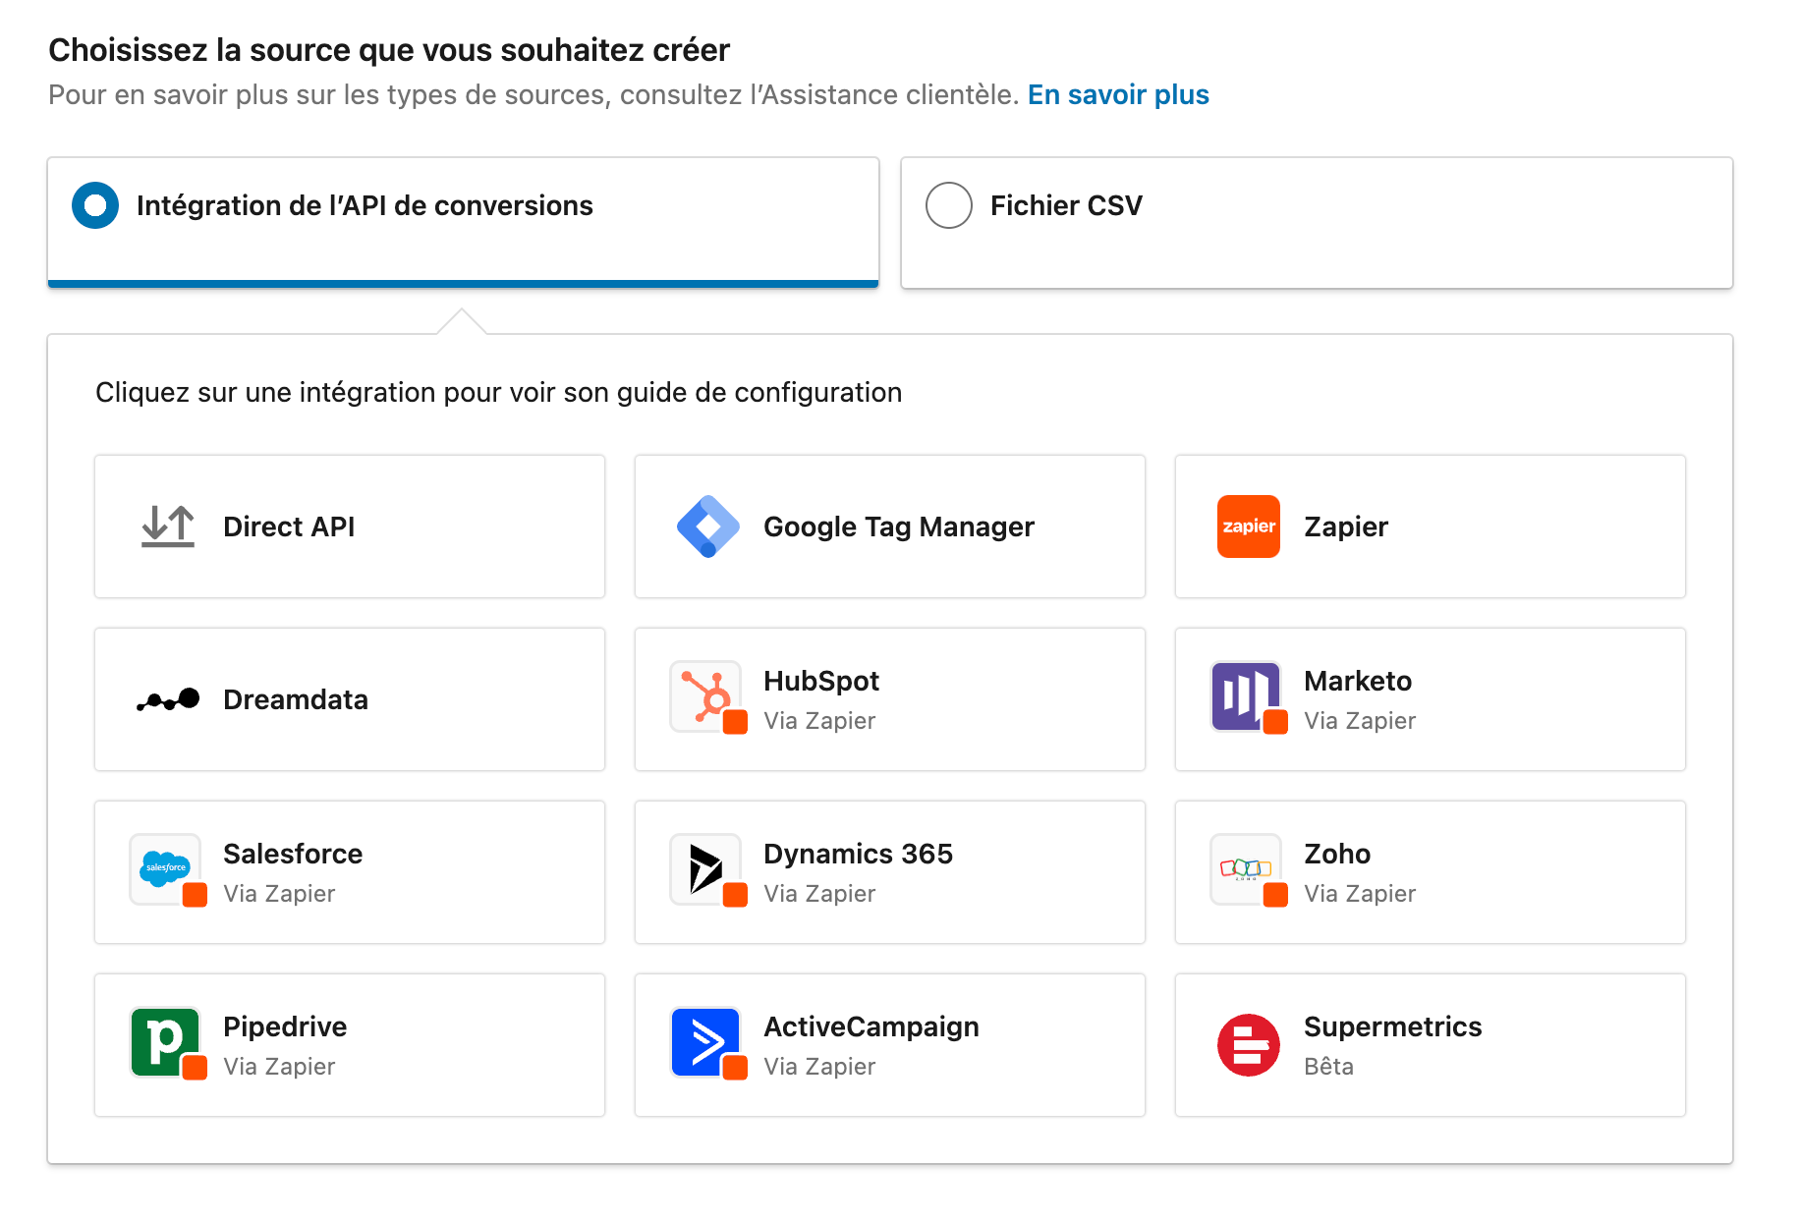
Task: Click the Zoho logo icon
Action: coord(1247,870)
